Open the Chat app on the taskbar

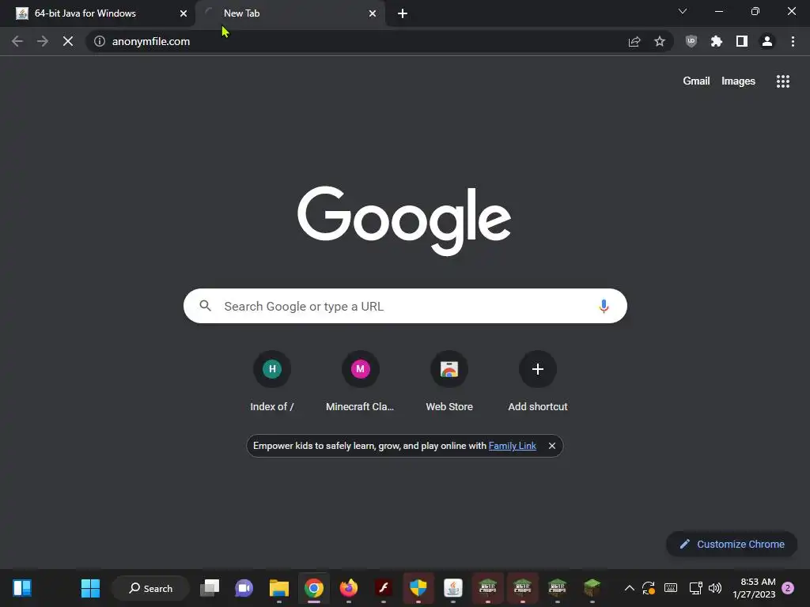point(244,588)
